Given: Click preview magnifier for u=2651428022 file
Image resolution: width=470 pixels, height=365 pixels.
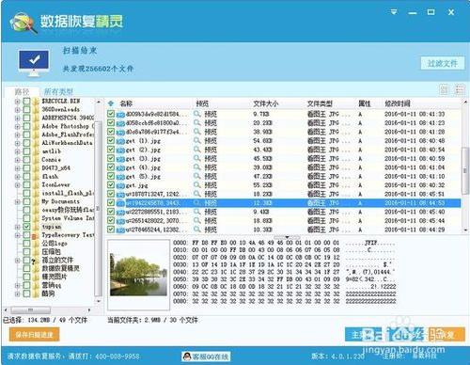Looking at the screenshot, I should tap(197, 220).
